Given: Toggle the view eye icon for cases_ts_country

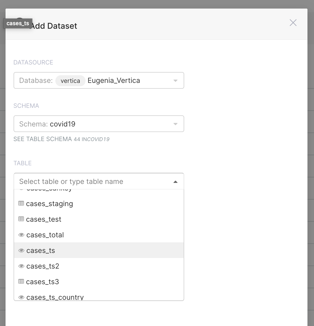Looking at the screenshot, I should point(21,297).
